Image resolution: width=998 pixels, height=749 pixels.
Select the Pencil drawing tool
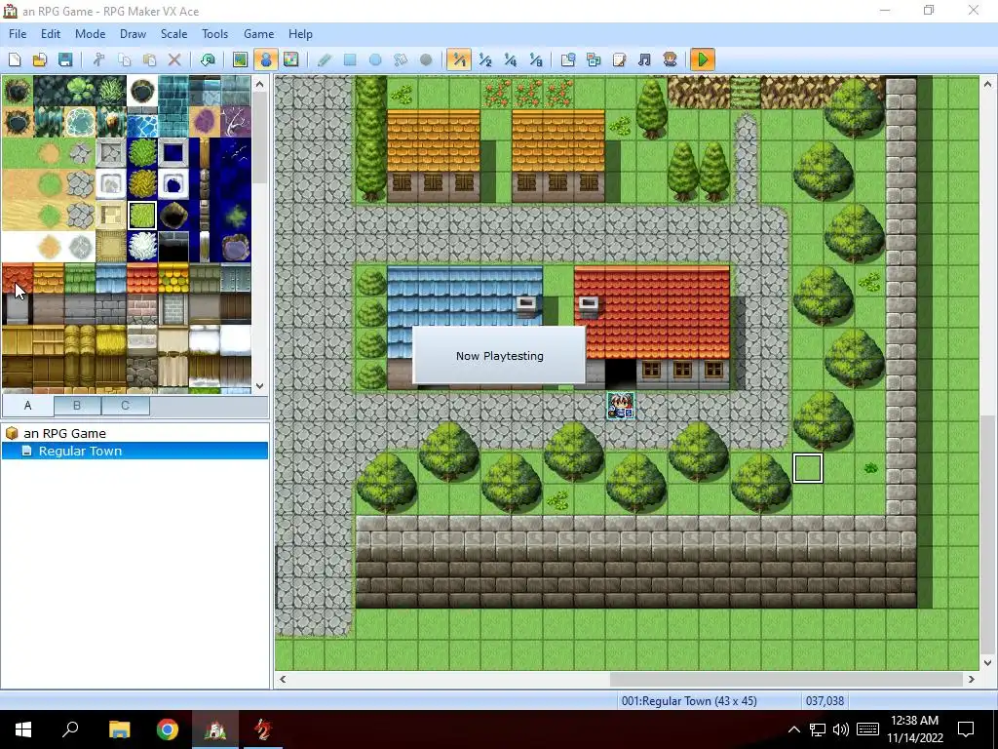coord(324,59)
